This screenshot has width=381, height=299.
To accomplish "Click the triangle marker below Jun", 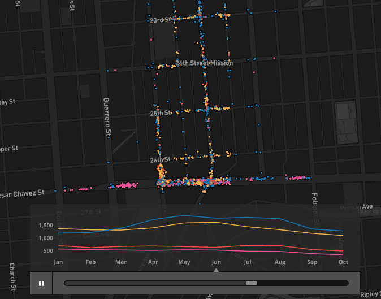I will click(x=216, y=270).
